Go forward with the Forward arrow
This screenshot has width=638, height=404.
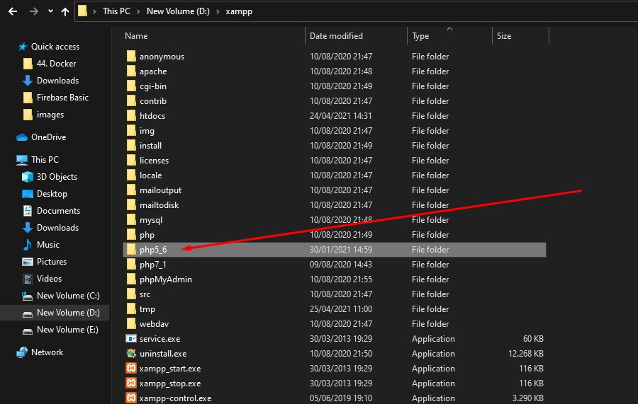tap(34, 11)
